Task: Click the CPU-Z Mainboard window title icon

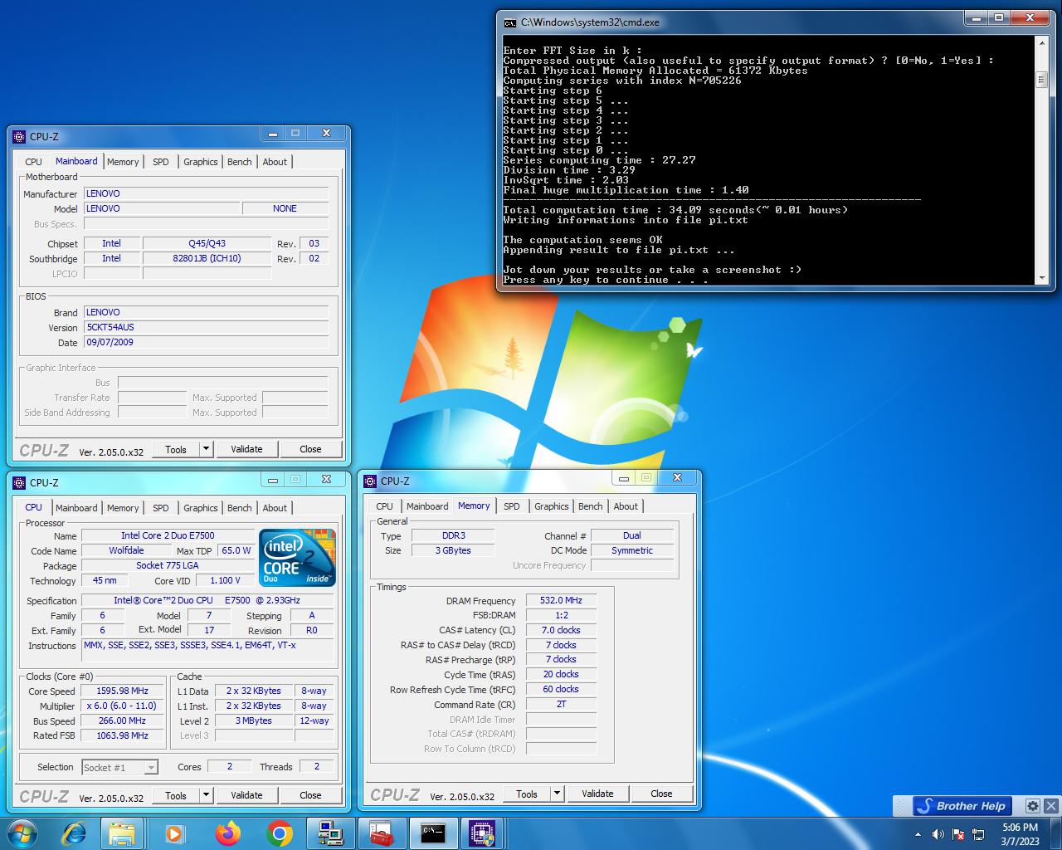Action: click(x=20, y=136)
